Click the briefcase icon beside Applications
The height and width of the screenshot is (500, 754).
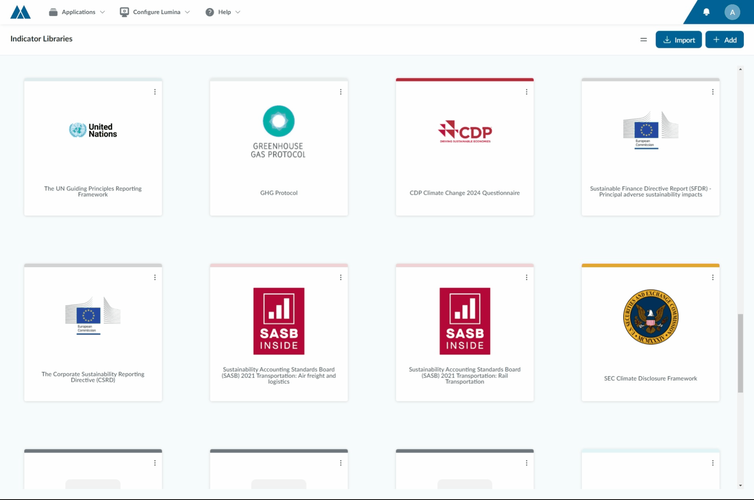(53, 12)
